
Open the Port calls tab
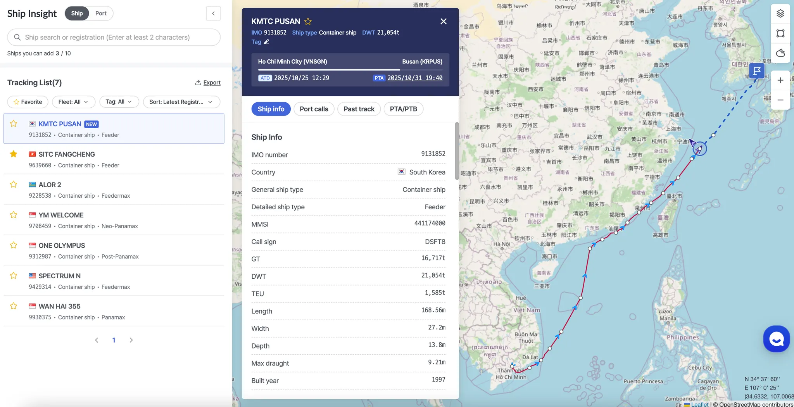314,109
